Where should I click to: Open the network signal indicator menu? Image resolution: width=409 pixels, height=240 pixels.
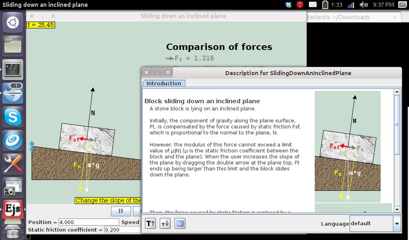click(351, 5)
